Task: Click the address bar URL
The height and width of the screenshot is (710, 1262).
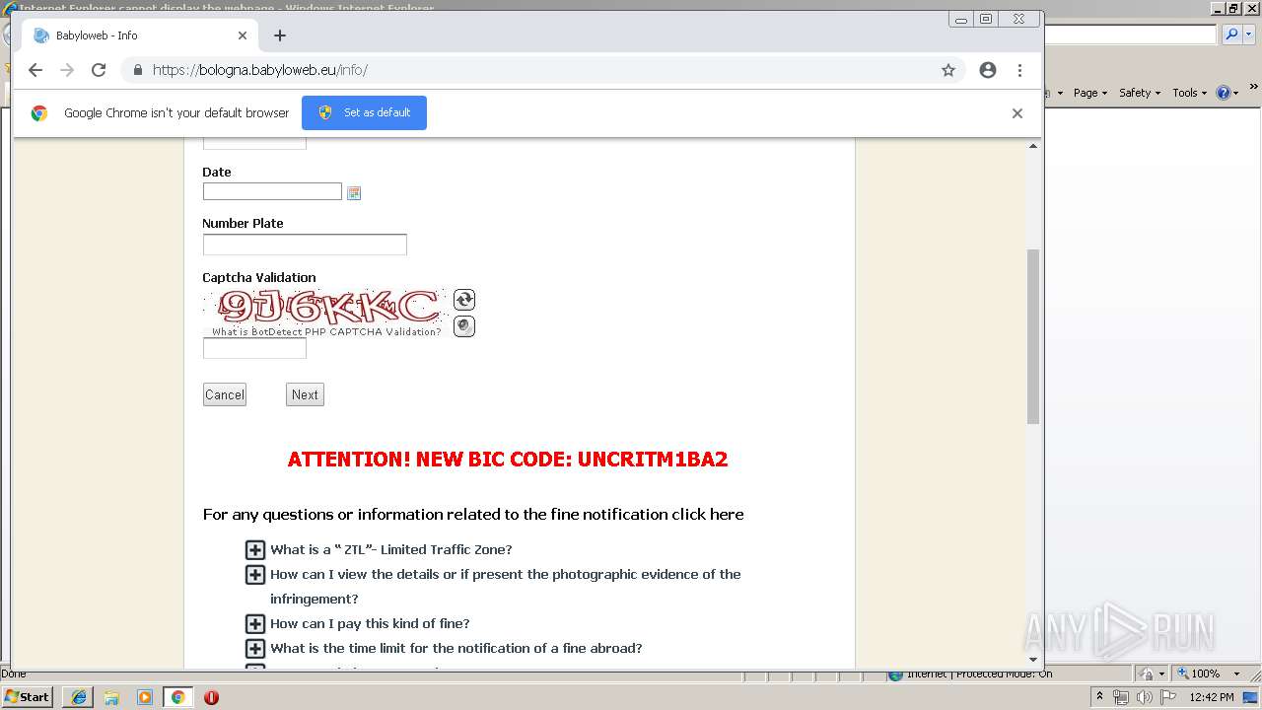Action: tap(260, 70)
